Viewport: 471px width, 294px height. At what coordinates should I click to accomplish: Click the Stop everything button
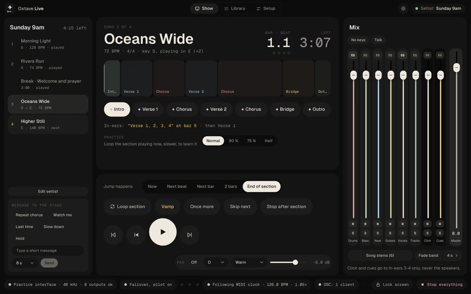pyautogui.click(x=442, y=285)
